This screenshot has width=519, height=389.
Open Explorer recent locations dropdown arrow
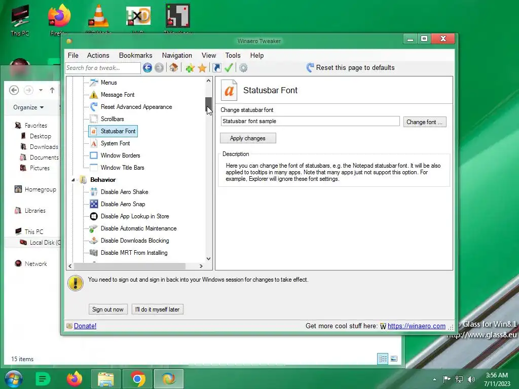coord(41,90)
